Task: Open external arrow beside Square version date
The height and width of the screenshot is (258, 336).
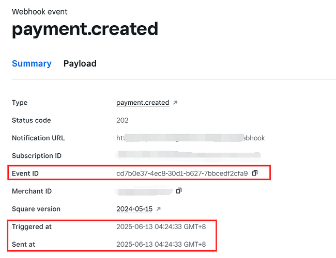Action: coord(159,209)
